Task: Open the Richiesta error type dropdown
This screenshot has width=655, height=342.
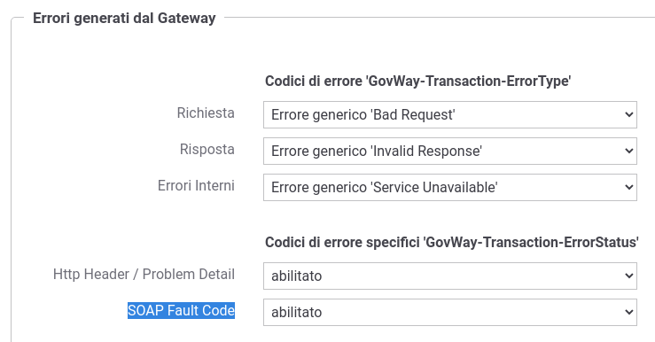Action: tap(450, 114)
